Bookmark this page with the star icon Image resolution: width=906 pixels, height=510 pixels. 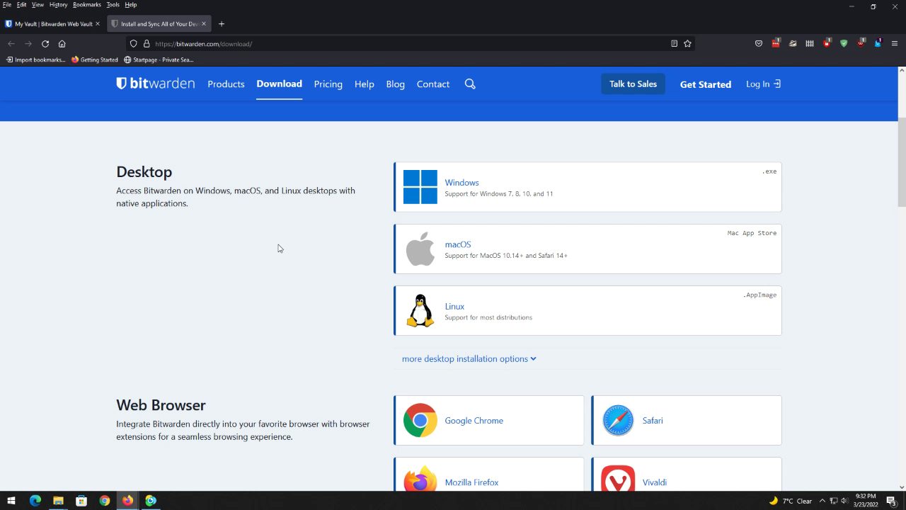(687, 44)
